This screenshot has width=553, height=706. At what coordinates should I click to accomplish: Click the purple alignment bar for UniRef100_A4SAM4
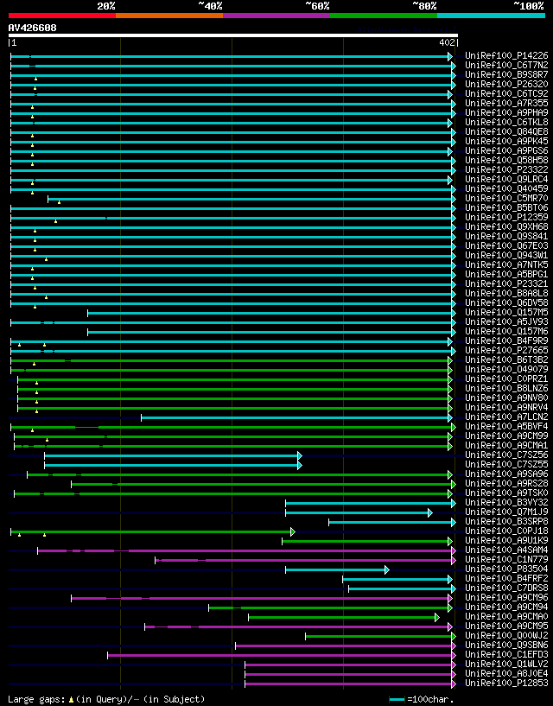point(246,551)
